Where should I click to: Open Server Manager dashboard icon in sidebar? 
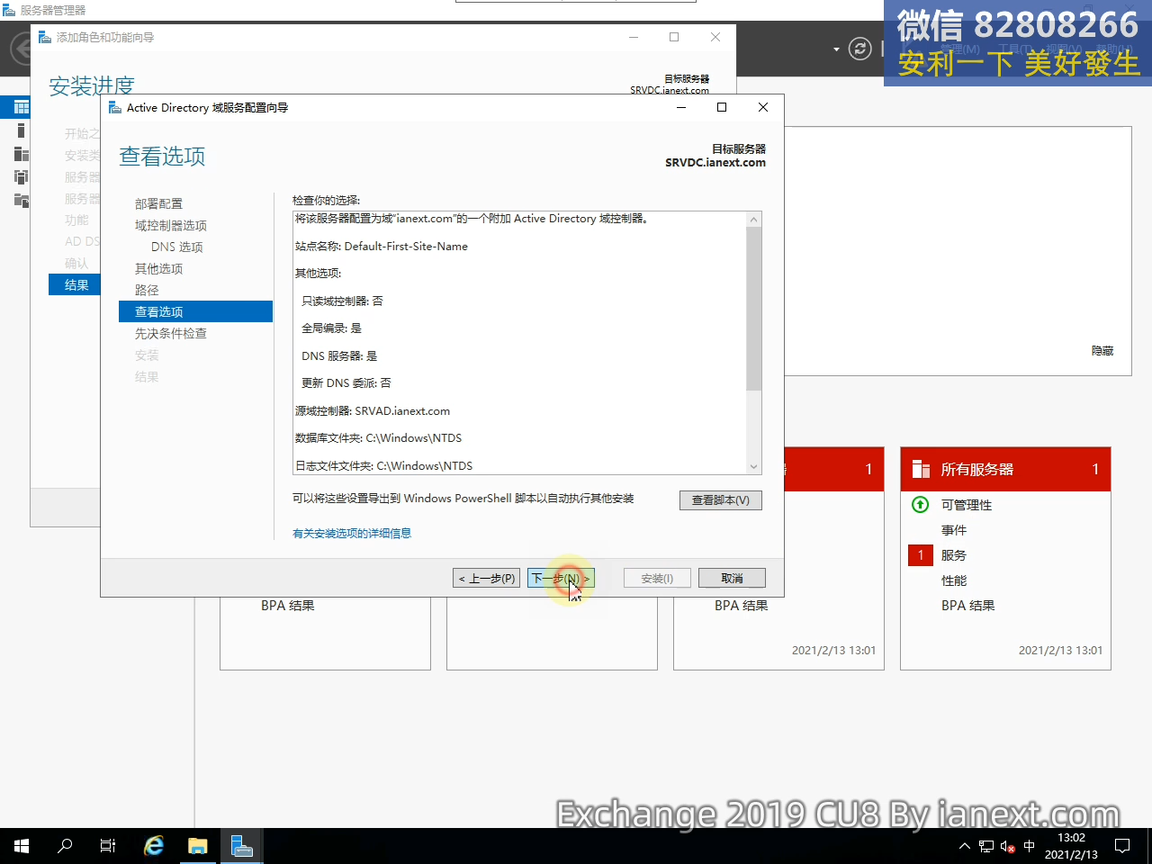pos(22,107)
